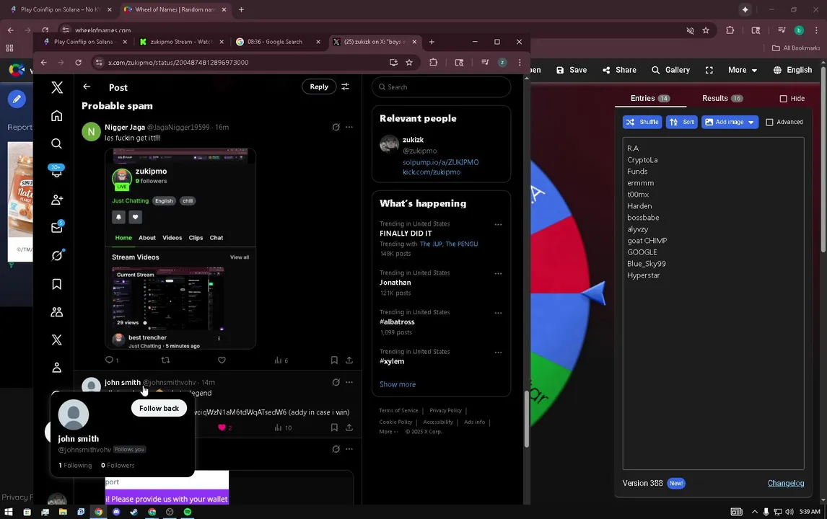Open the English language selector
The height and width of the screenshot is (519, 827).
(x=792, y=70)
